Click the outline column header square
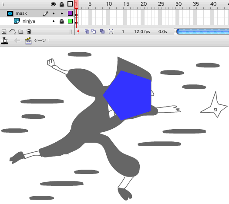 tap(70, 4)
